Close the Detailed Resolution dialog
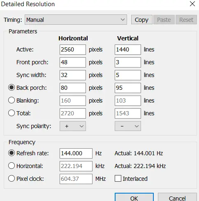The height and width of the screenshot is (201, 199). [x=192, y=4]
